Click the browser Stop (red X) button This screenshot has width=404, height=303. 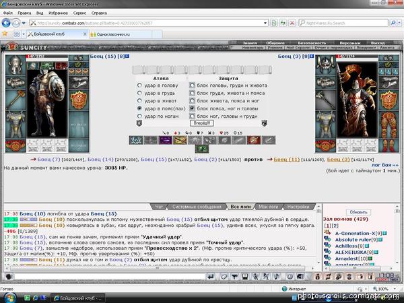292,23
